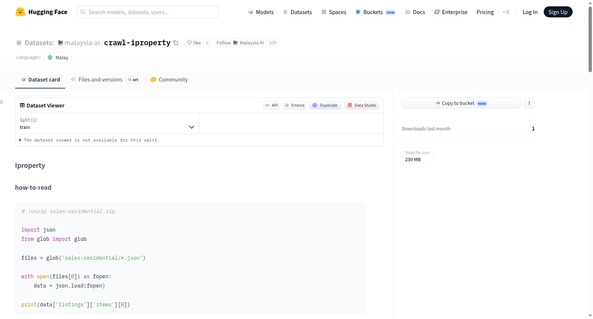Screen dimensions: 593x319
Task: Open Spaces in the top navigation
Action: click(x=334, y=12)
